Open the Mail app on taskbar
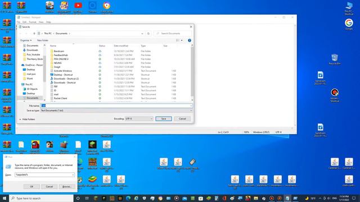 (x=184, y=198)
